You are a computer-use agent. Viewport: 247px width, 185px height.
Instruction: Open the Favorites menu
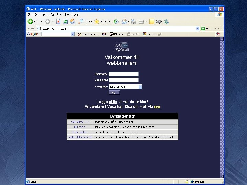[56, 14]
